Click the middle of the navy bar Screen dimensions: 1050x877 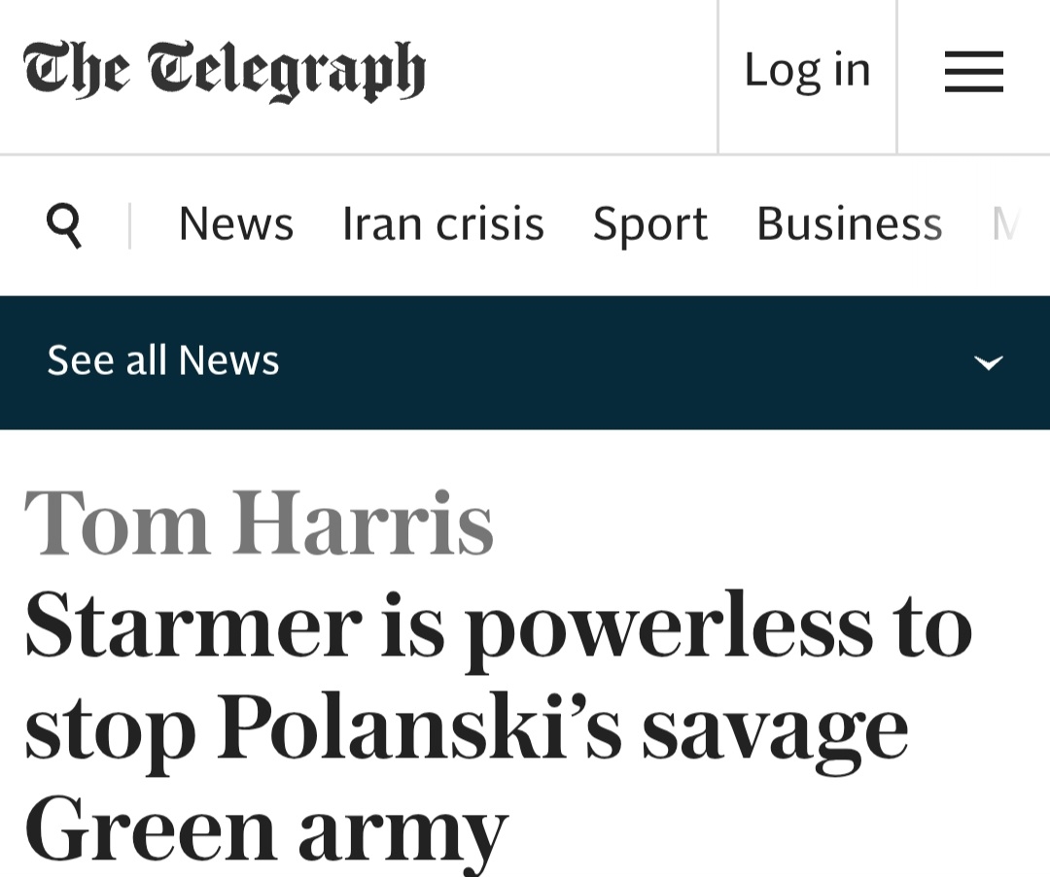pyautogui.click(x=525, y=362)
